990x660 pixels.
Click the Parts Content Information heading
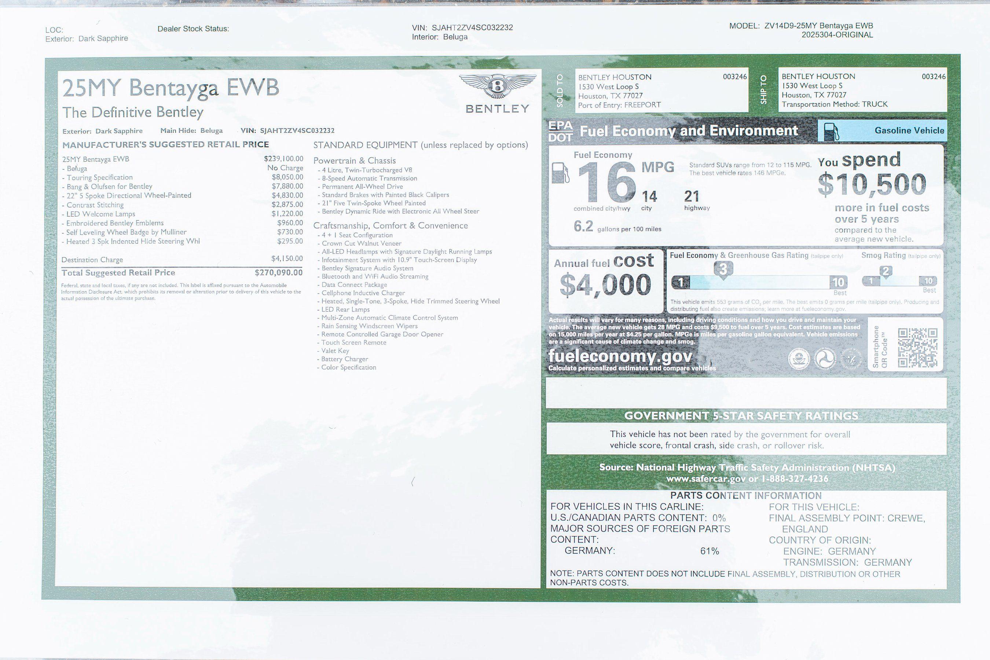[x=745, y=495]
